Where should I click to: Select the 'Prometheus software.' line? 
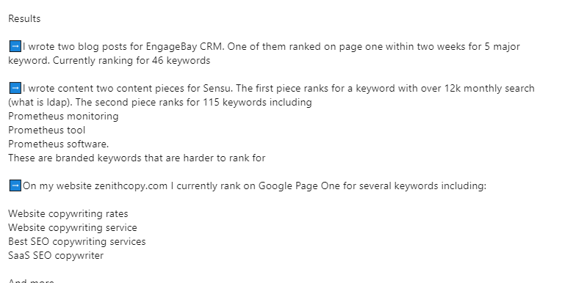coord(59,144)
